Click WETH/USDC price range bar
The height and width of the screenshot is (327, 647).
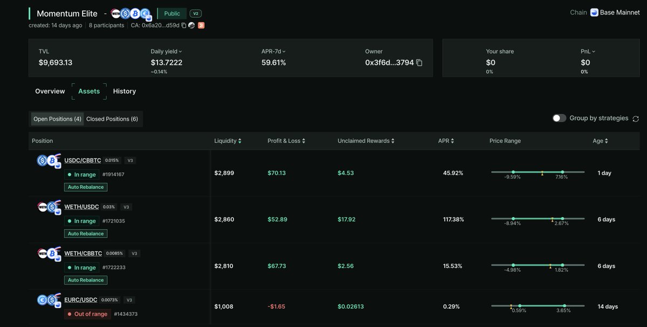coord(538,218)
